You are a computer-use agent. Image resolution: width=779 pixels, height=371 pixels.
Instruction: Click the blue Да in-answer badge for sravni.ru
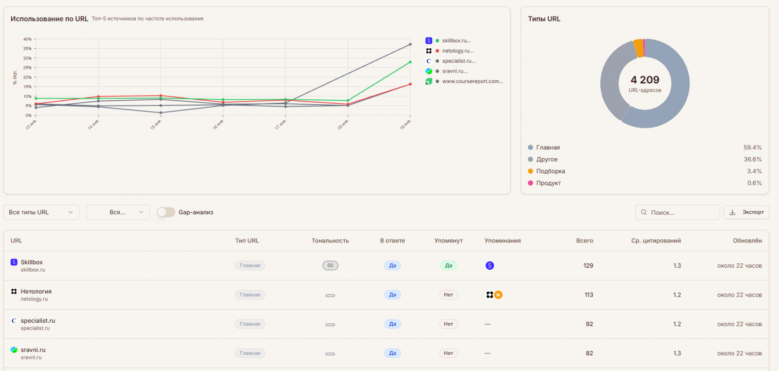coord(392,353)
